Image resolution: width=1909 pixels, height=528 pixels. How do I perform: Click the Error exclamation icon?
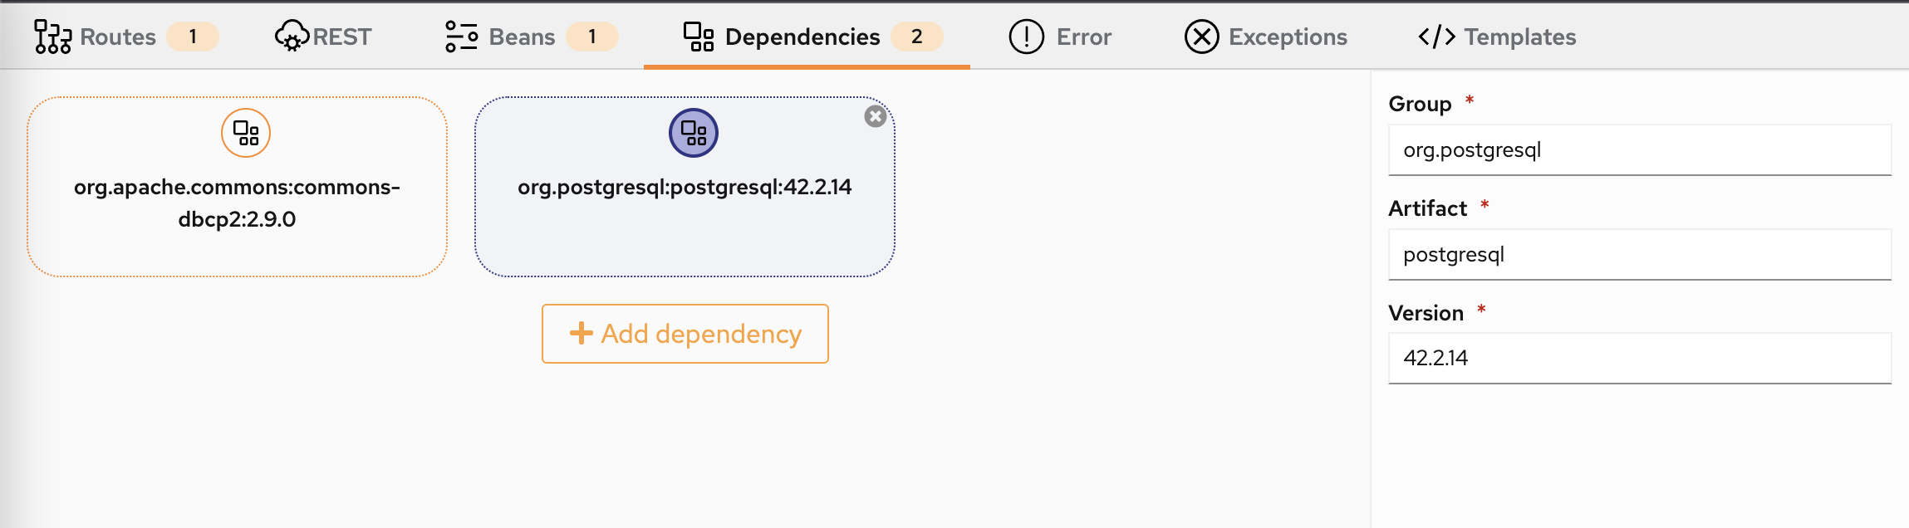pyautogui.click(x=1026, y=37)
